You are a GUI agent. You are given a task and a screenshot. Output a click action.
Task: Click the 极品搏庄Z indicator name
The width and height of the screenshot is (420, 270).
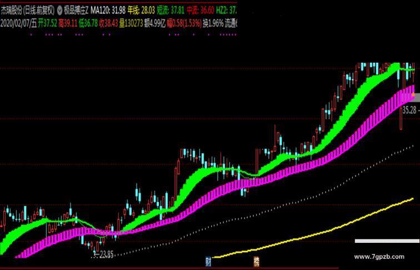[76, 11]
